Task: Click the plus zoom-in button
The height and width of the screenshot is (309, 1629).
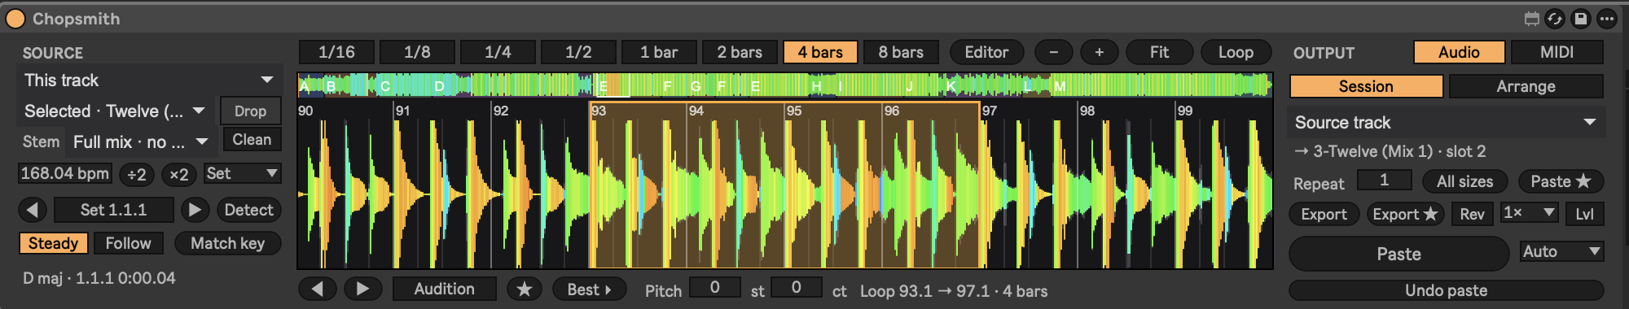Action: (1100, 52)
